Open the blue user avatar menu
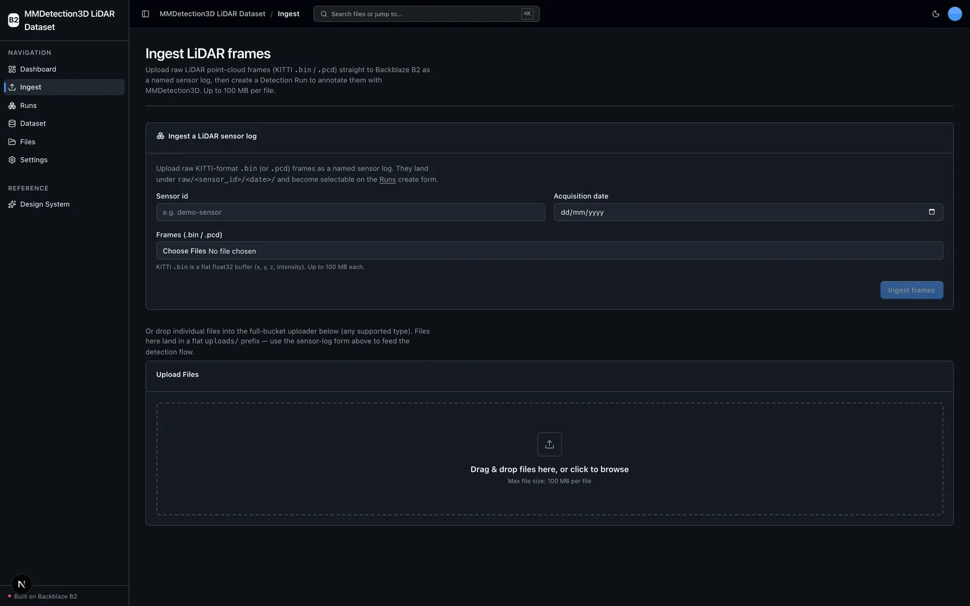The width and height of the screenshot is (970, 606). (x=955, y=14)
